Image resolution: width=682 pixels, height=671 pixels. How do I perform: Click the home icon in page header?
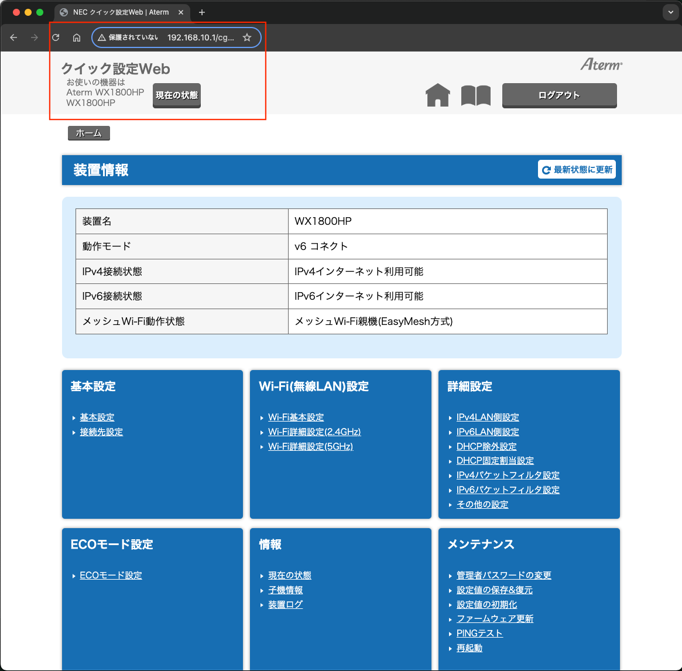[437, 95]
